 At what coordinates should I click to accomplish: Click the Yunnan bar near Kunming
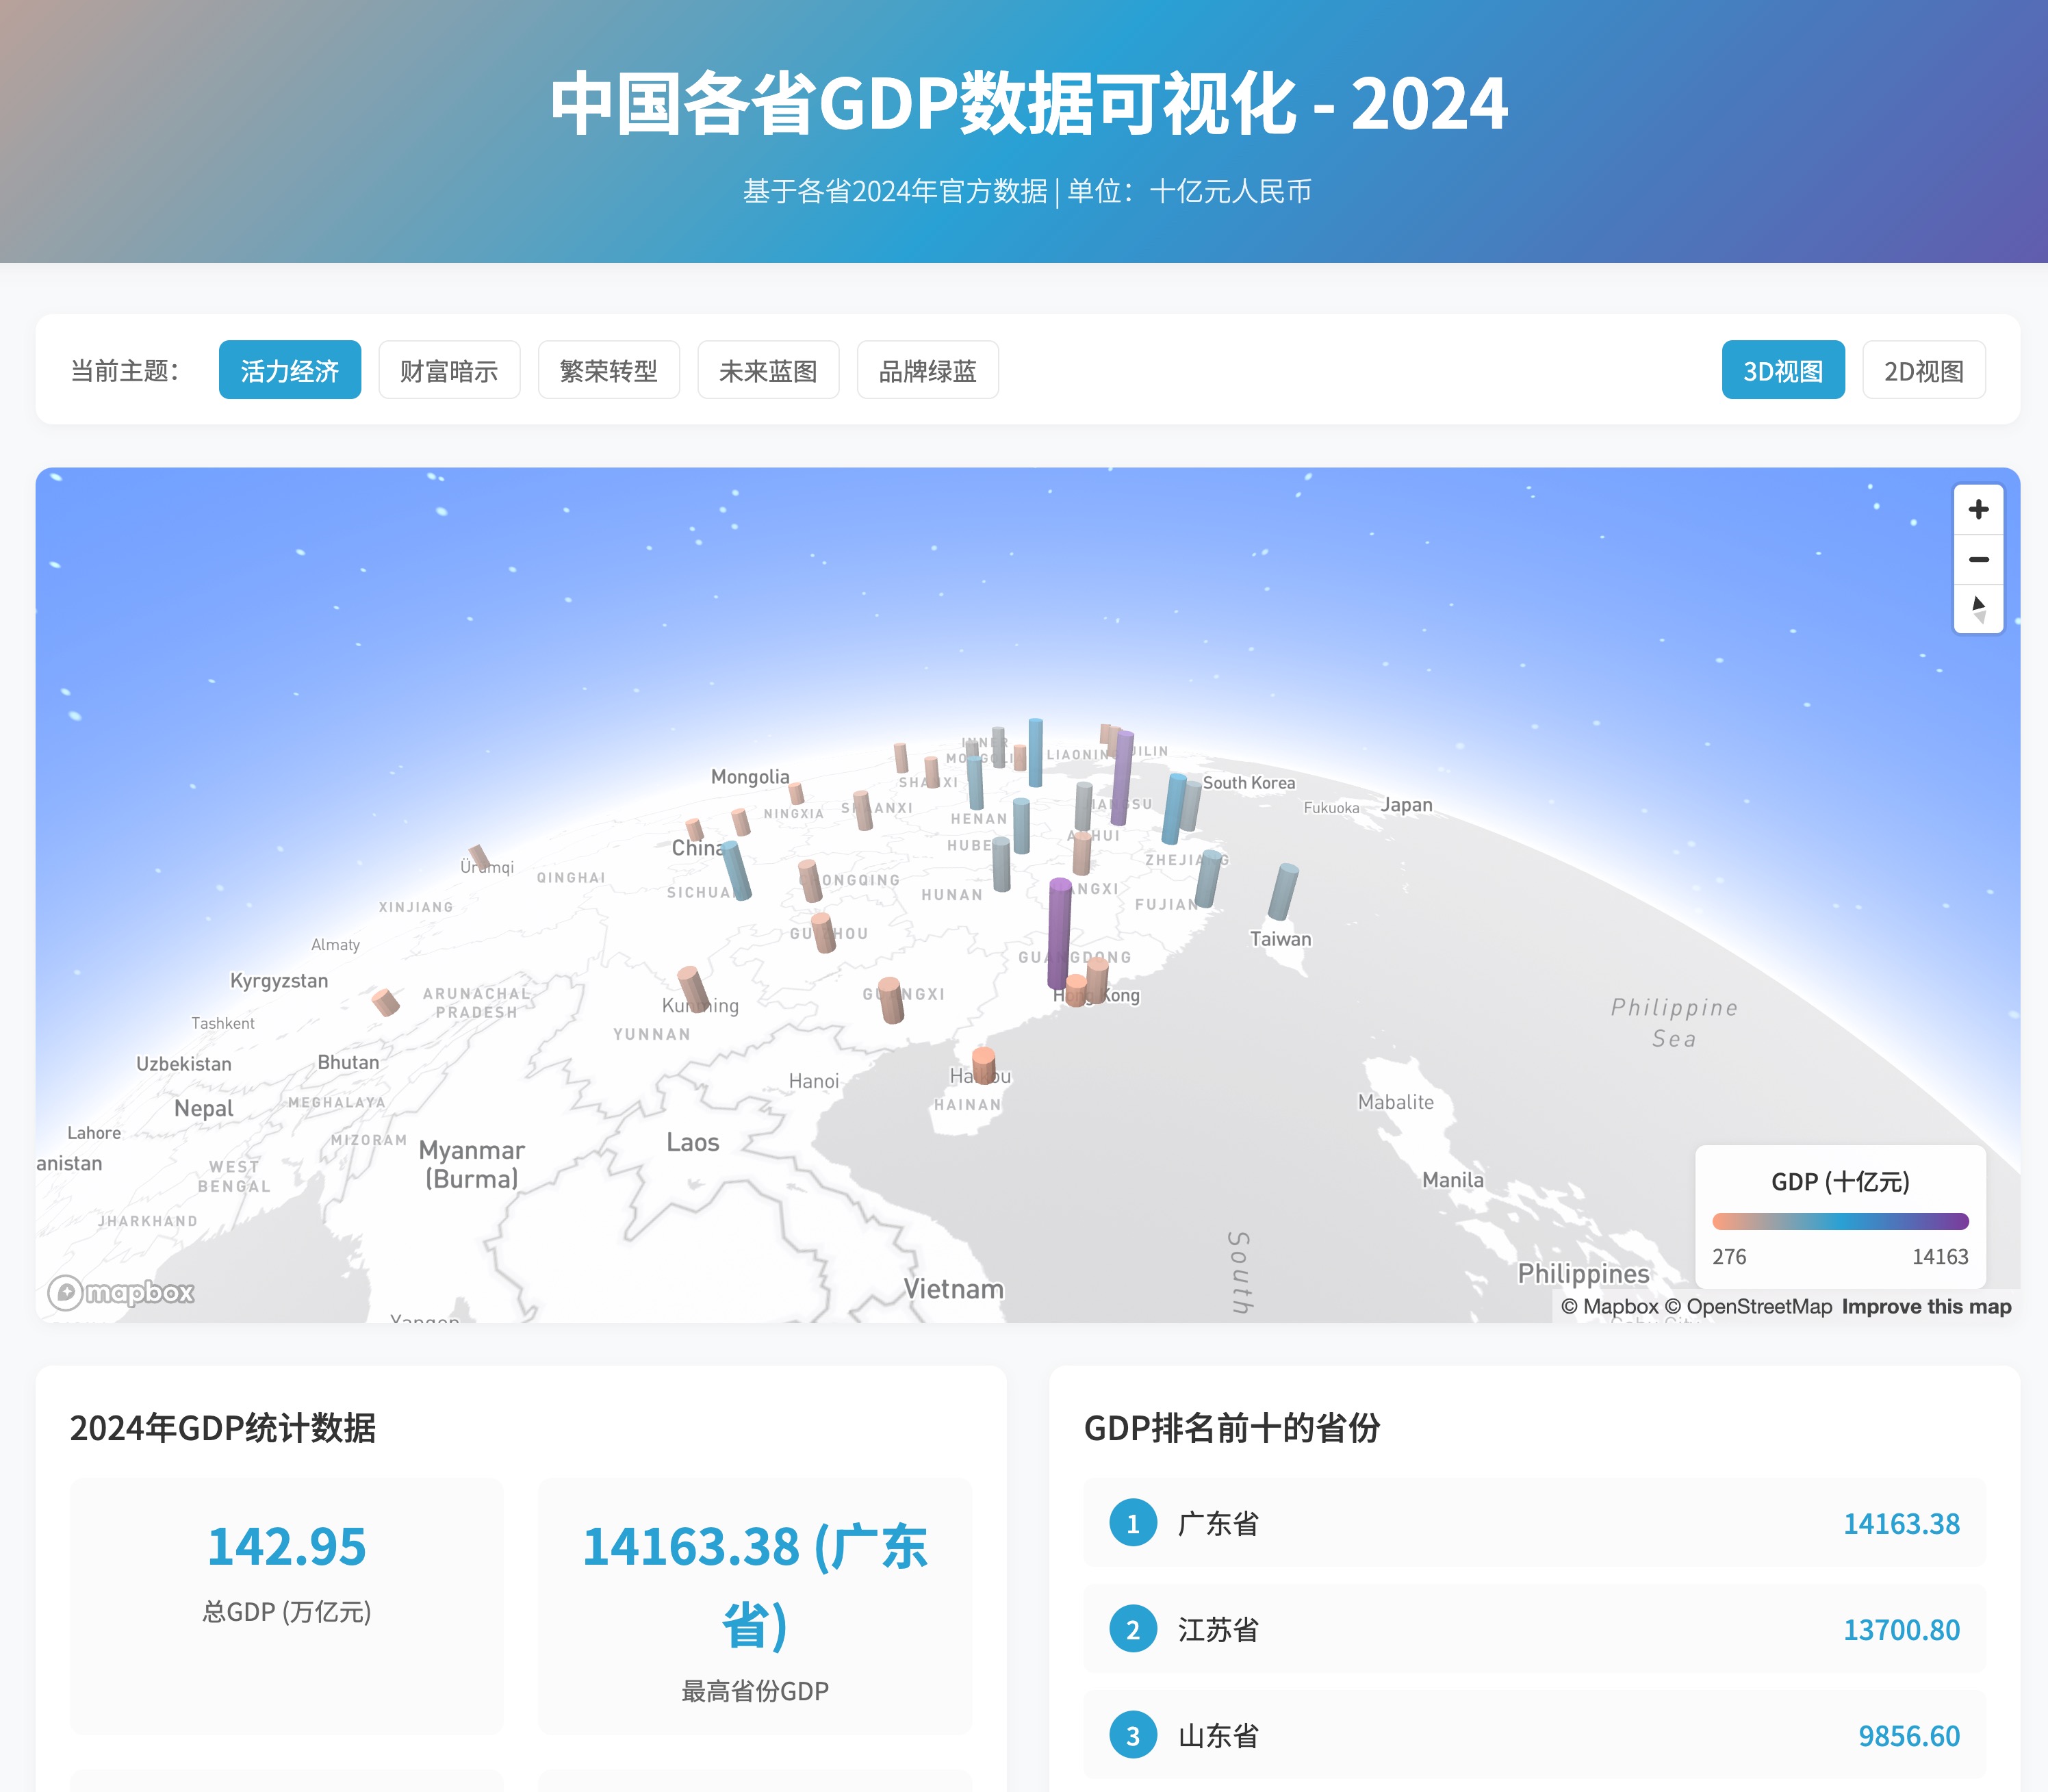point(693,989)
